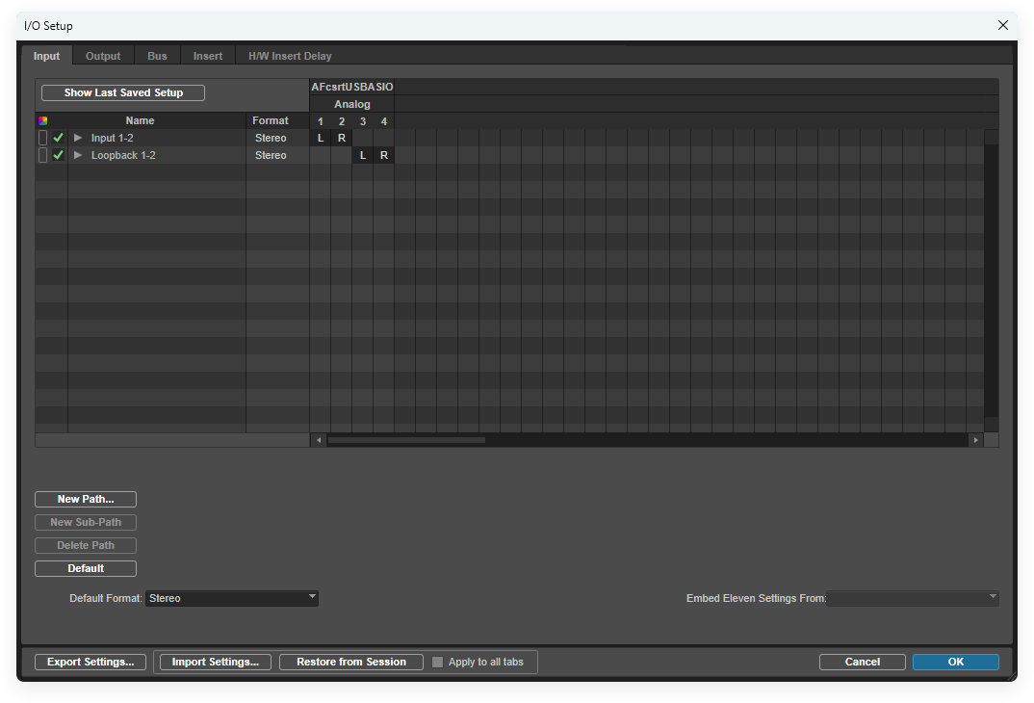Click Import Settings button
The height and width of the screenshot is (703, 1034).
pyautogui.click(x=216, y=663)
